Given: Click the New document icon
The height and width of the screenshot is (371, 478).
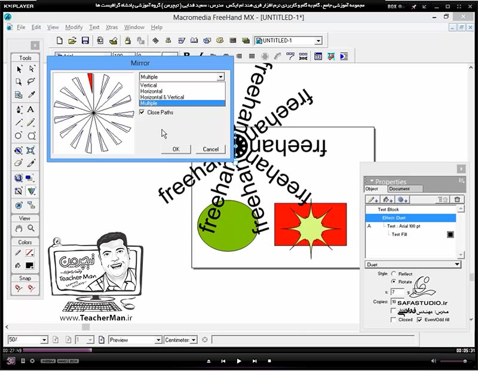Looking at the screenshot, I should (x=60, y=41).
